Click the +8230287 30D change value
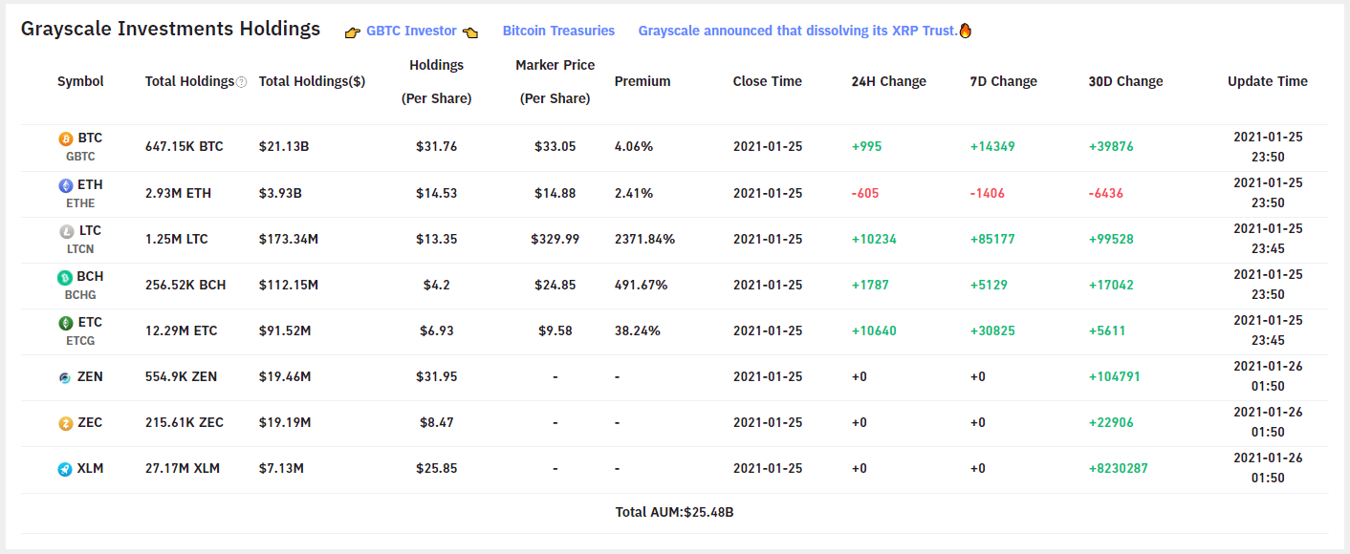 pyautogui.click(x=1119, y=468)
